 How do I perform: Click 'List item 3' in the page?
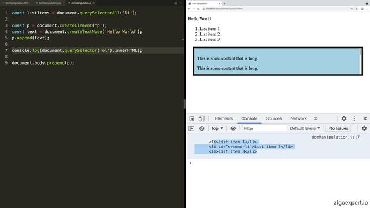click(209, 39)
